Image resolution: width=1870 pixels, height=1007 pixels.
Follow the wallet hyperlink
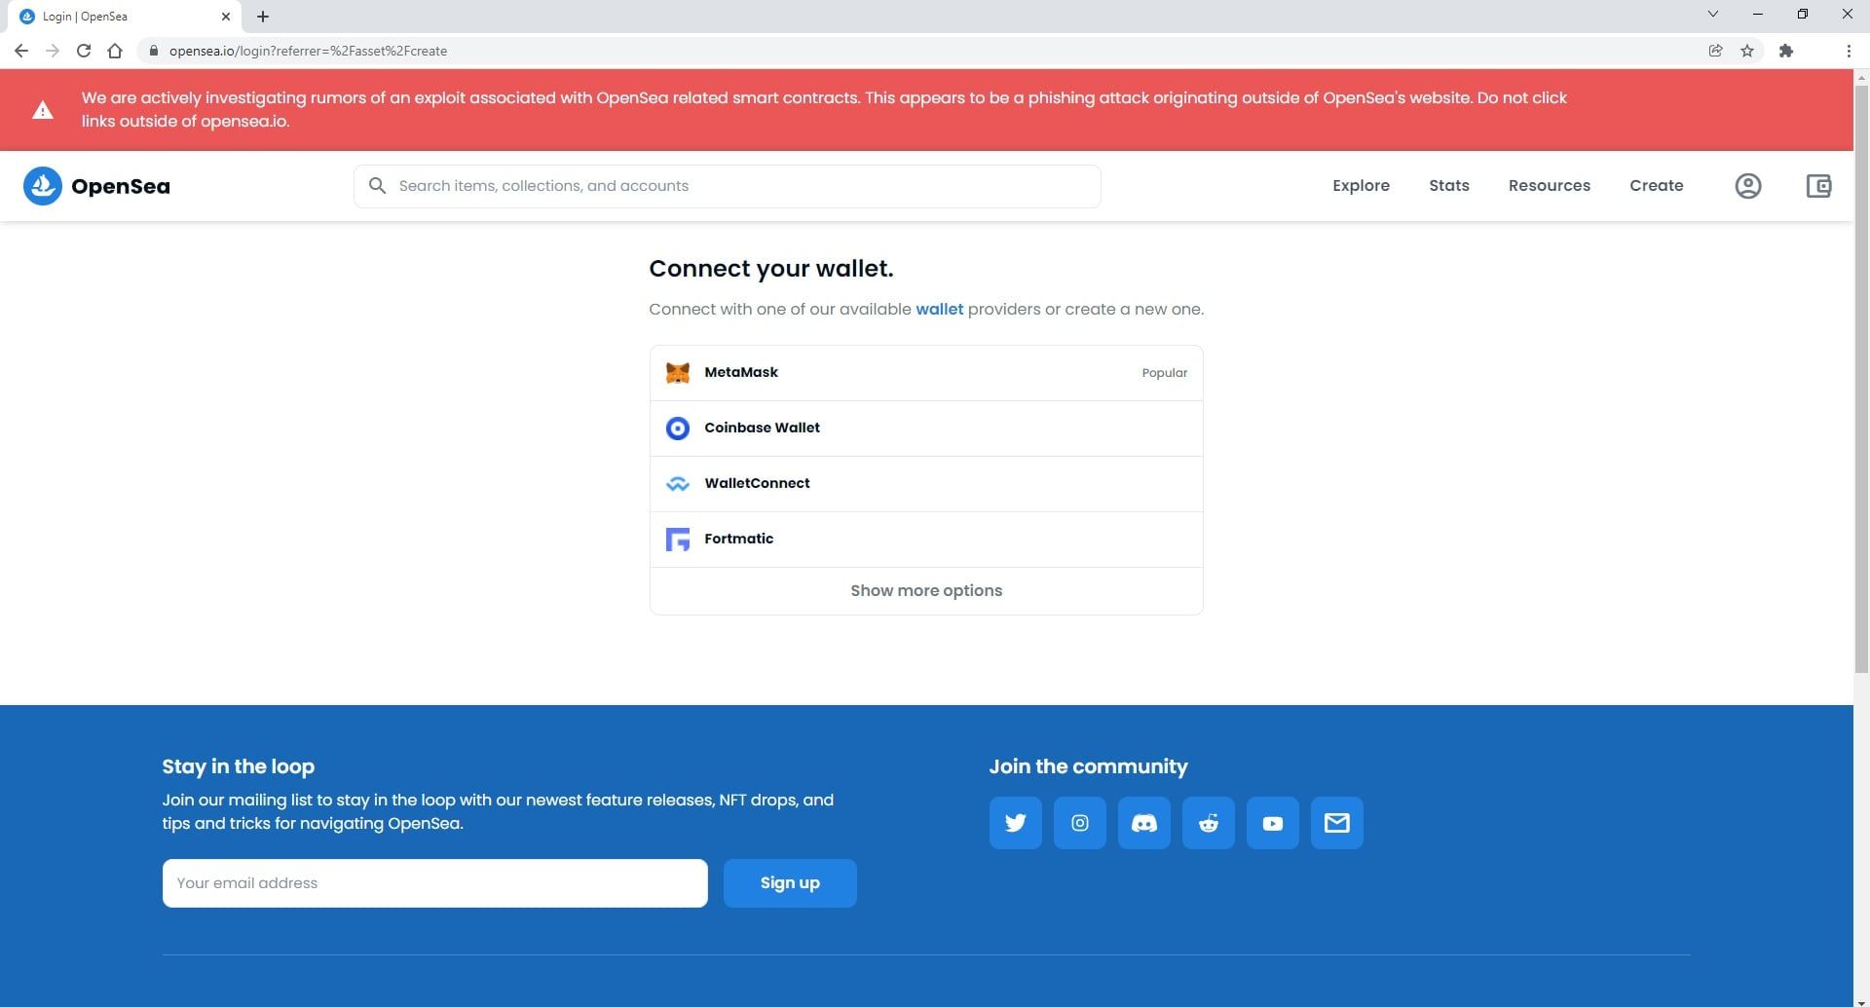click(x=939, y=309)
